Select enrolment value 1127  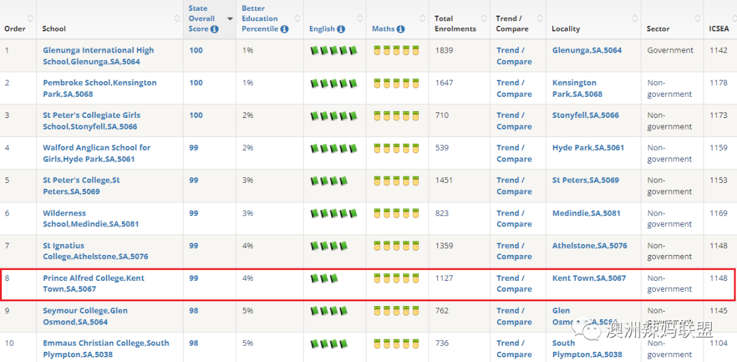pos(444,278)
